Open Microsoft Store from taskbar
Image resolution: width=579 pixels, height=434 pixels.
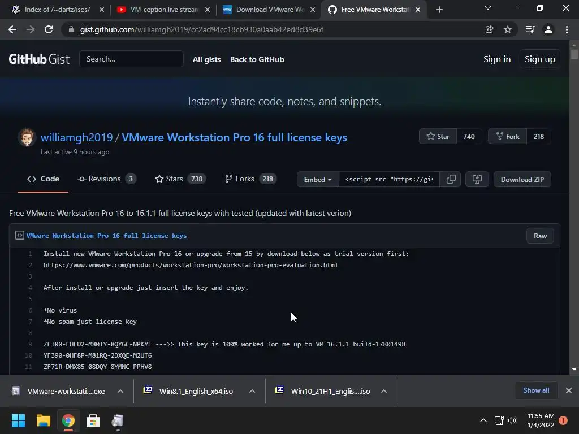click(x=93, y=420)
